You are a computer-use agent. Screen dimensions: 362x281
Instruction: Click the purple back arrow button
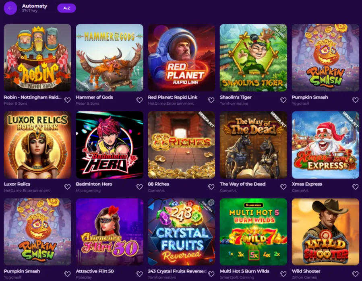click(10, 8)
